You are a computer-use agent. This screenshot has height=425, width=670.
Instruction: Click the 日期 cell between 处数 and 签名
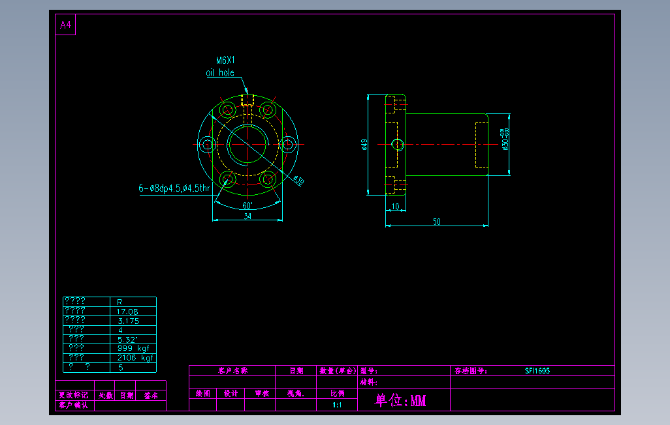click(x=127, y=395)
